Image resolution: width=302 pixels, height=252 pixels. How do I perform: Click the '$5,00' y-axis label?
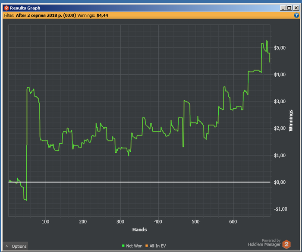coord(280,48)
